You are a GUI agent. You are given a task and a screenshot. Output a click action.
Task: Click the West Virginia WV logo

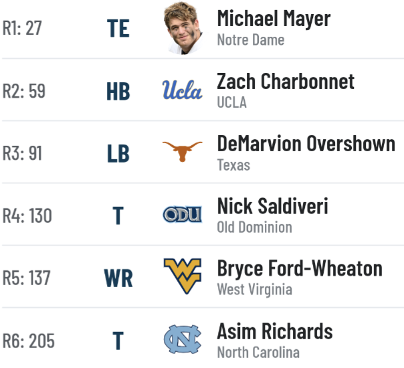pos(183,276)
